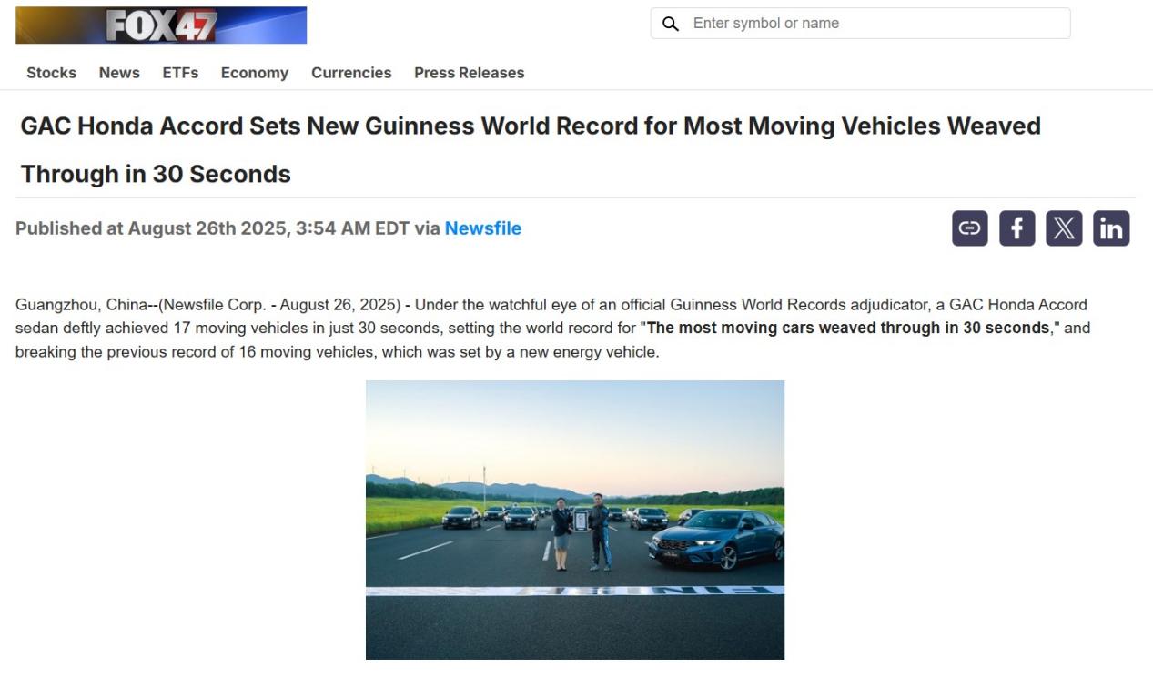Click the opening article paragraph text
1153x678 pixels.
coord(553,328)
